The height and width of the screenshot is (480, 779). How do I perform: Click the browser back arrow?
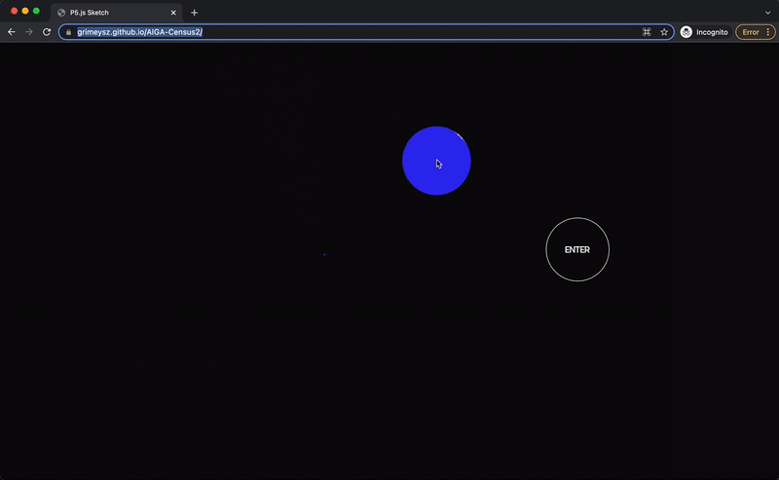(12, 32)
